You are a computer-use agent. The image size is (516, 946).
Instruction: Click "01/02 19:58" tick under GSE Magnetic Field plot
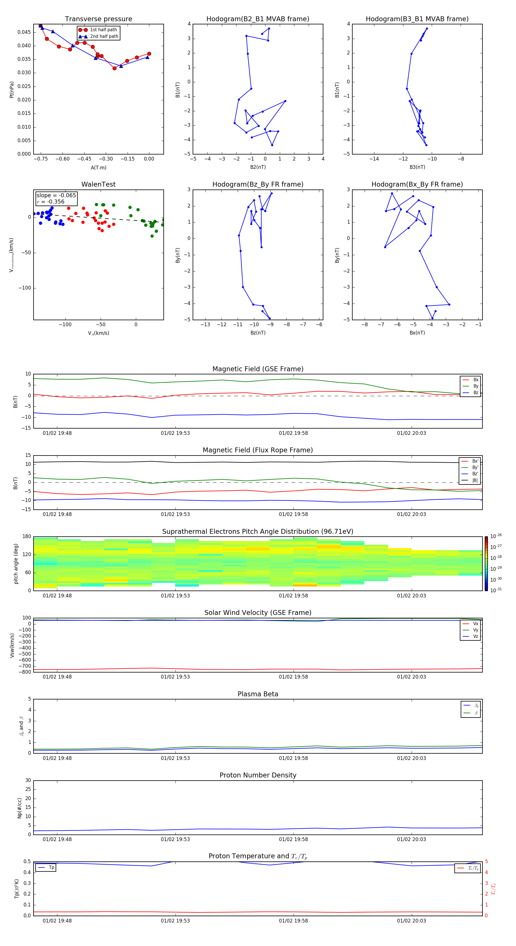coord(293,433)
